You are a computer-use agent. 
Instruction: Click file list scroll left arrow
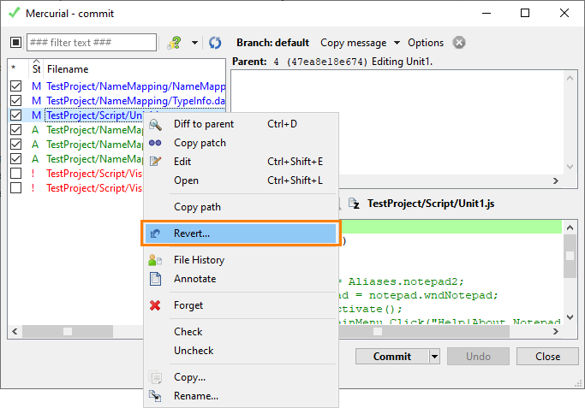tap(15, 331)
